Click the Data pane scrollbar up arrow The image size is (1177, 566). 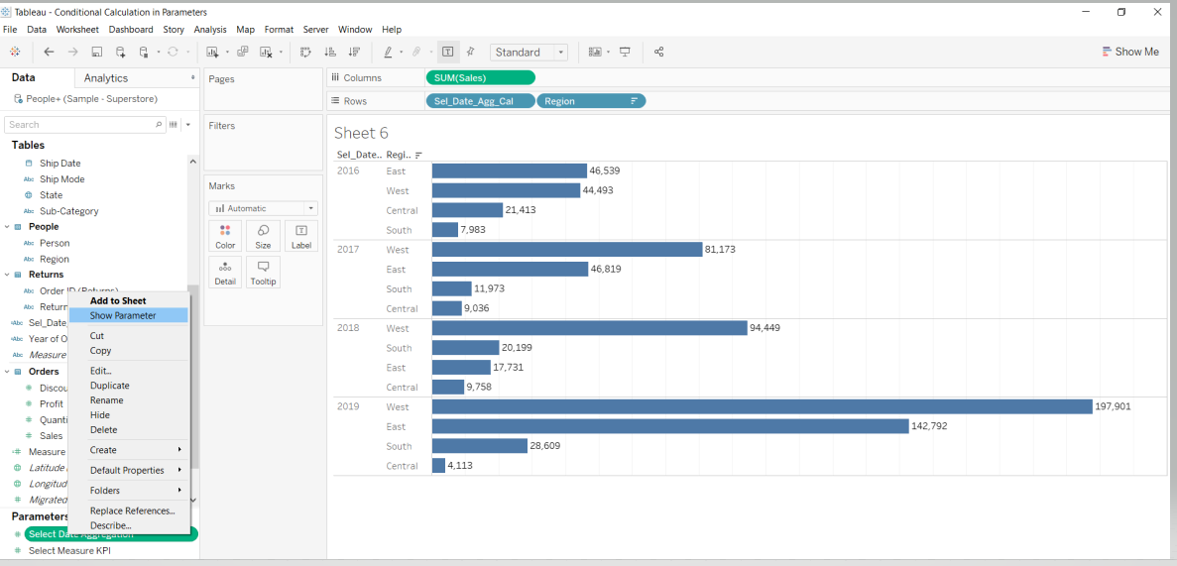coord(193,162)
